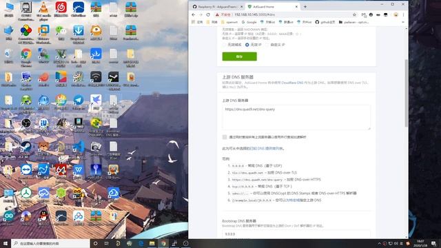Click the scrollbar up arrow

[406, 29]
